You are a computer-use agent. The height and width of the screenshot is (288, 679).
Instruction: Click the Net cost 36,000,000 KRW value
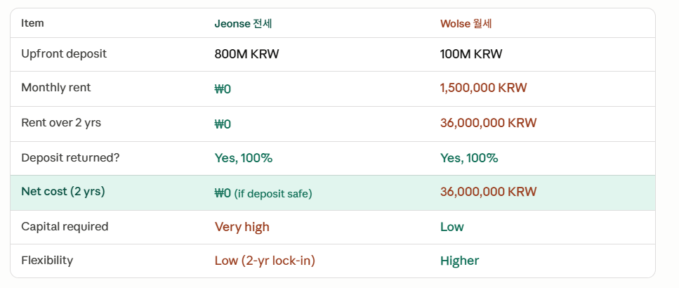[x=489, y=192]
